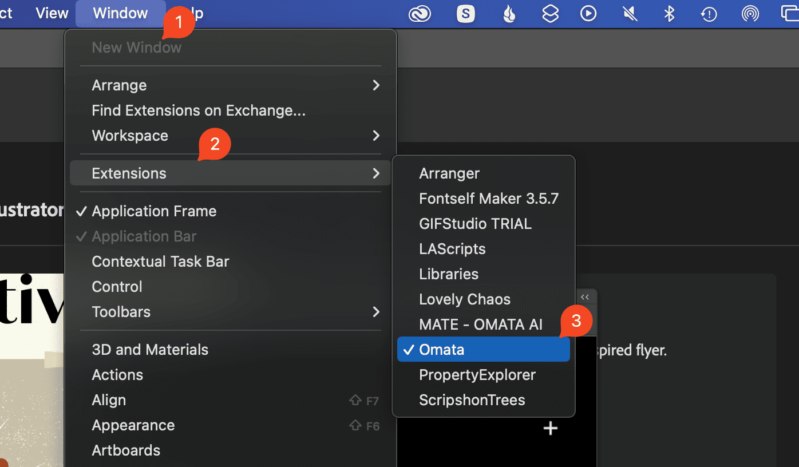Image resolution: width=799 pixels, height=467 pixels.
Task: Toggle Contextual Task Bar
Action: coord(231,262)
